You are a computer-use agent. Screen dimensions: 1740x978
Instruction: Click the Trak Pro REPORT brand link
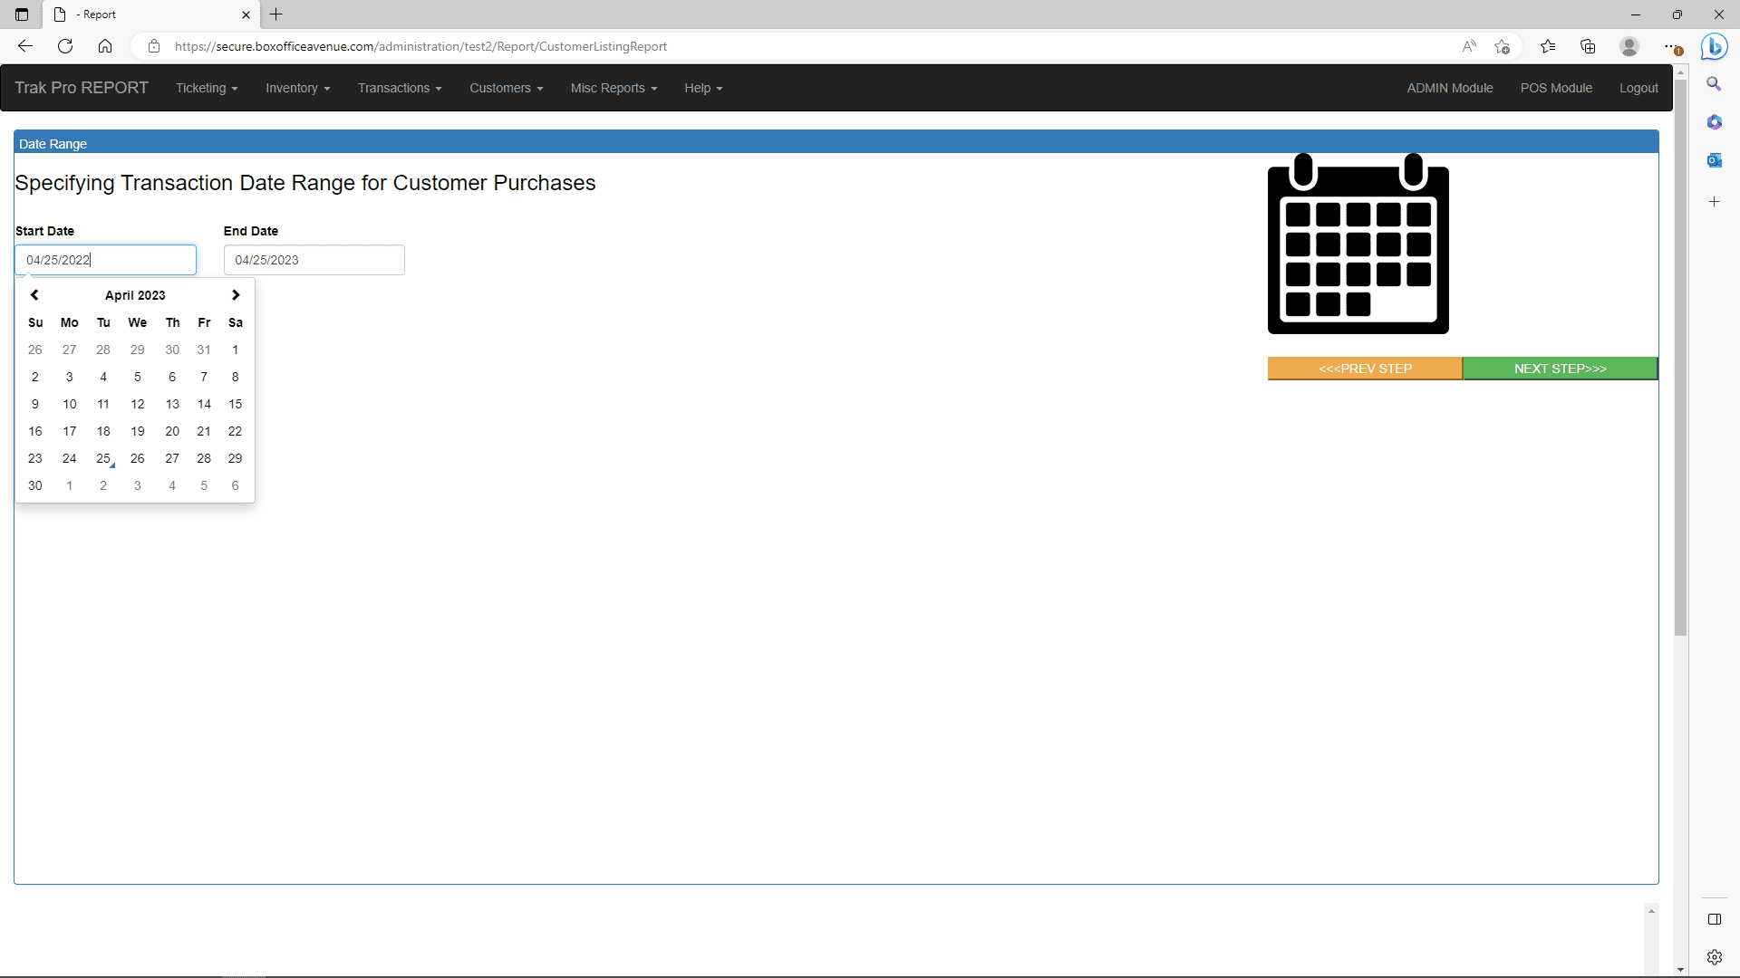coord(82,88)
